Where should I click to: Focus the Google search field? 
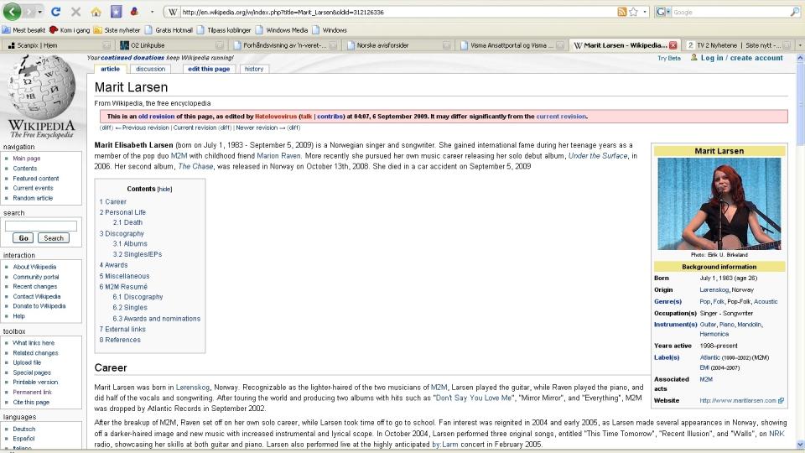[730, 12]
